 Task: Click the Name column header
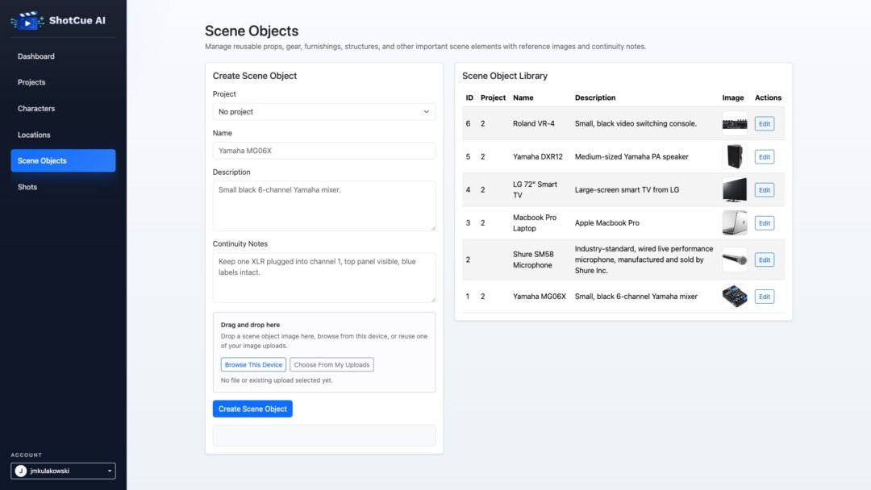pyautogui.click(x=523, y=98)
